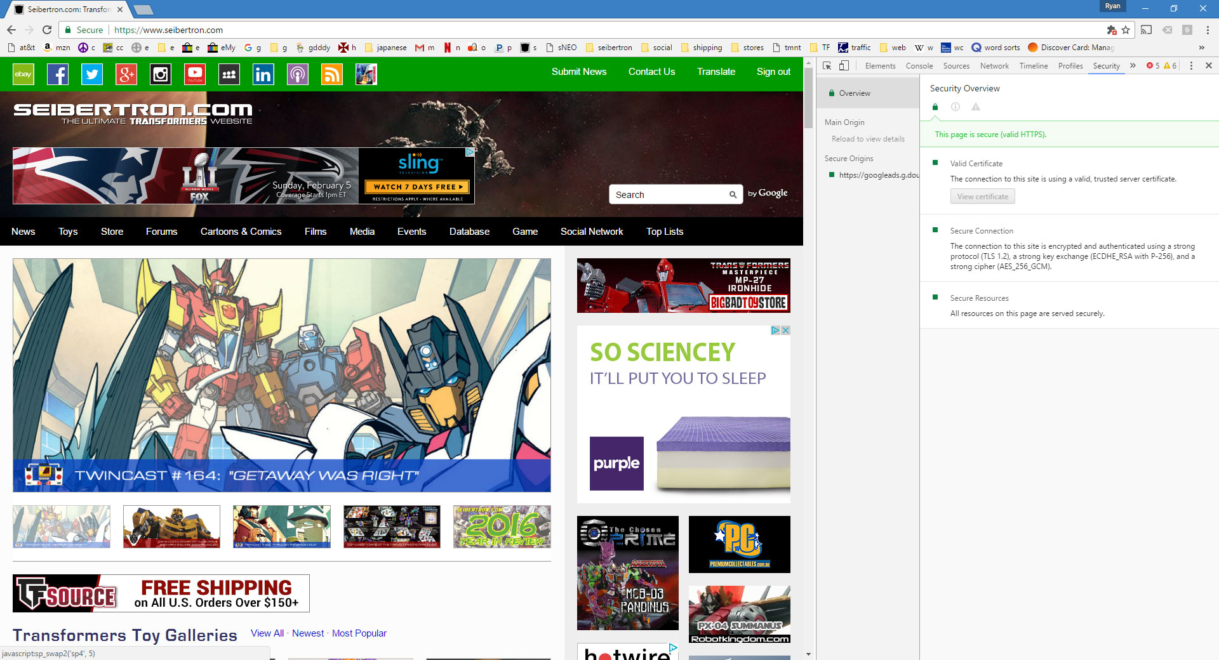Expand more DevTools tabs chevron
Image resolution: width=1219 pixels, height=660 pixels.
click(1133, 66)
